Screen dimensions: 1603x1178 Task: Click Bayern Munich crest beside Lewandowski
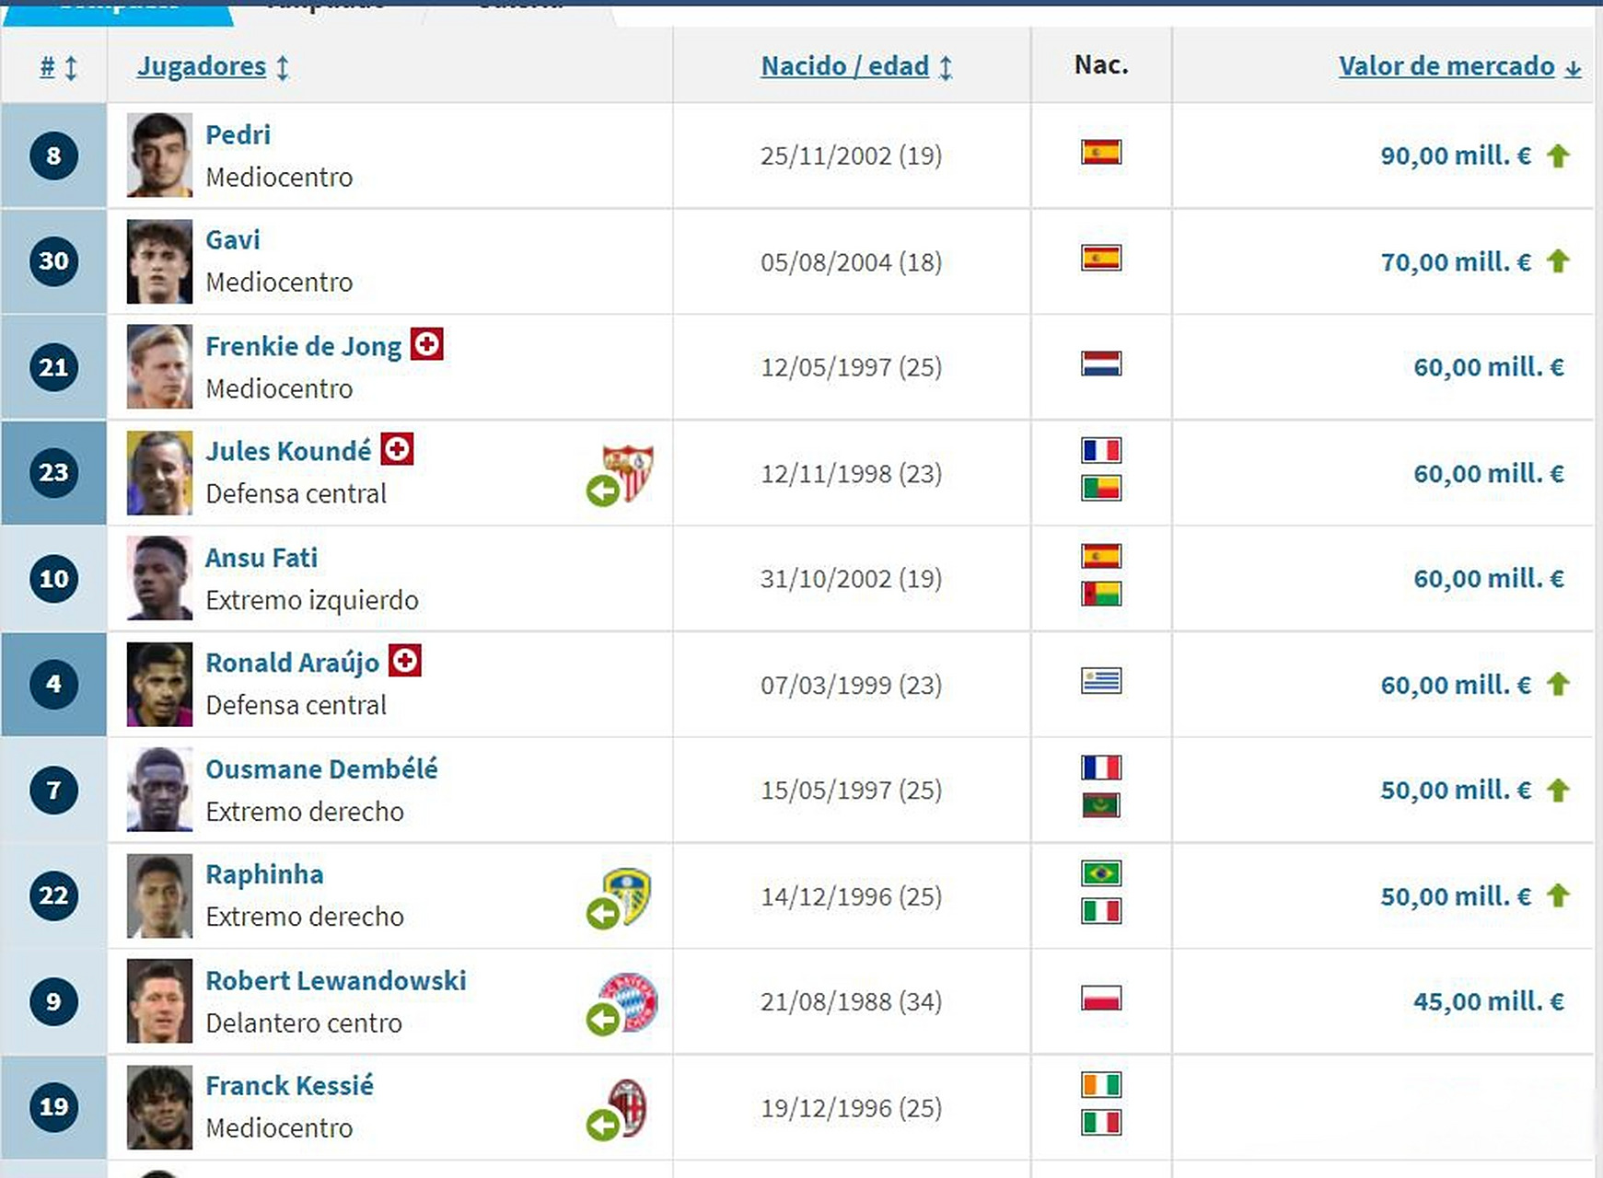[631, 1000]
